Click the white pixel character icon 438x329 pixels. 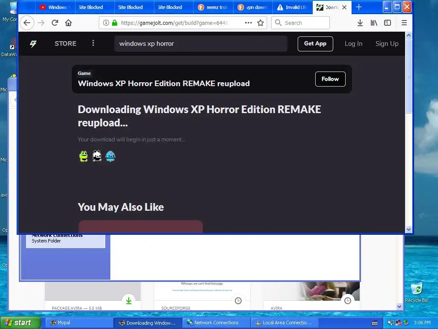click(x=97, y=156)
